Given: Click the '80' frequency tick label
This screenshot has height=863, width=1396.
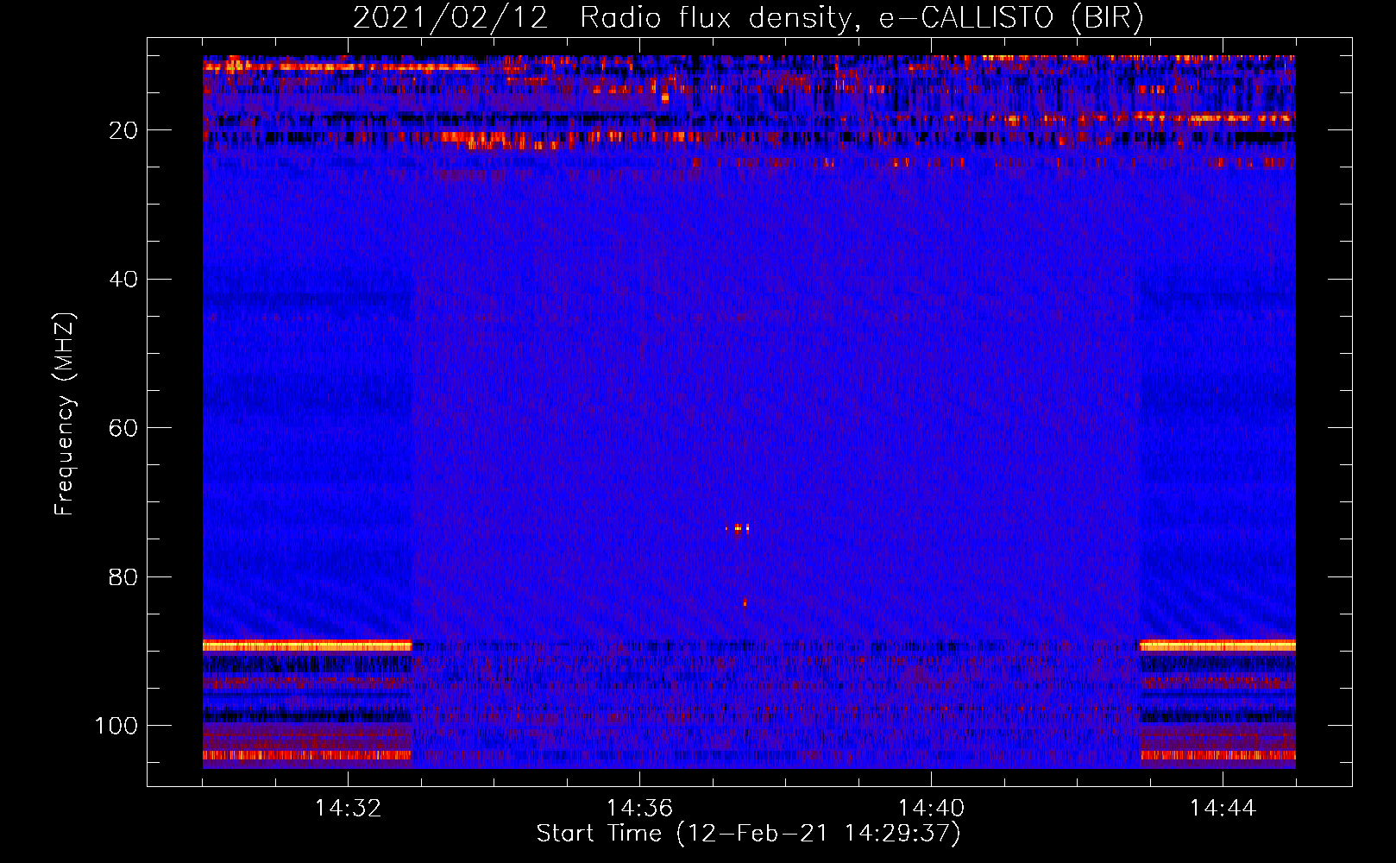Looking at the screenshot, I should pos(124,577).
